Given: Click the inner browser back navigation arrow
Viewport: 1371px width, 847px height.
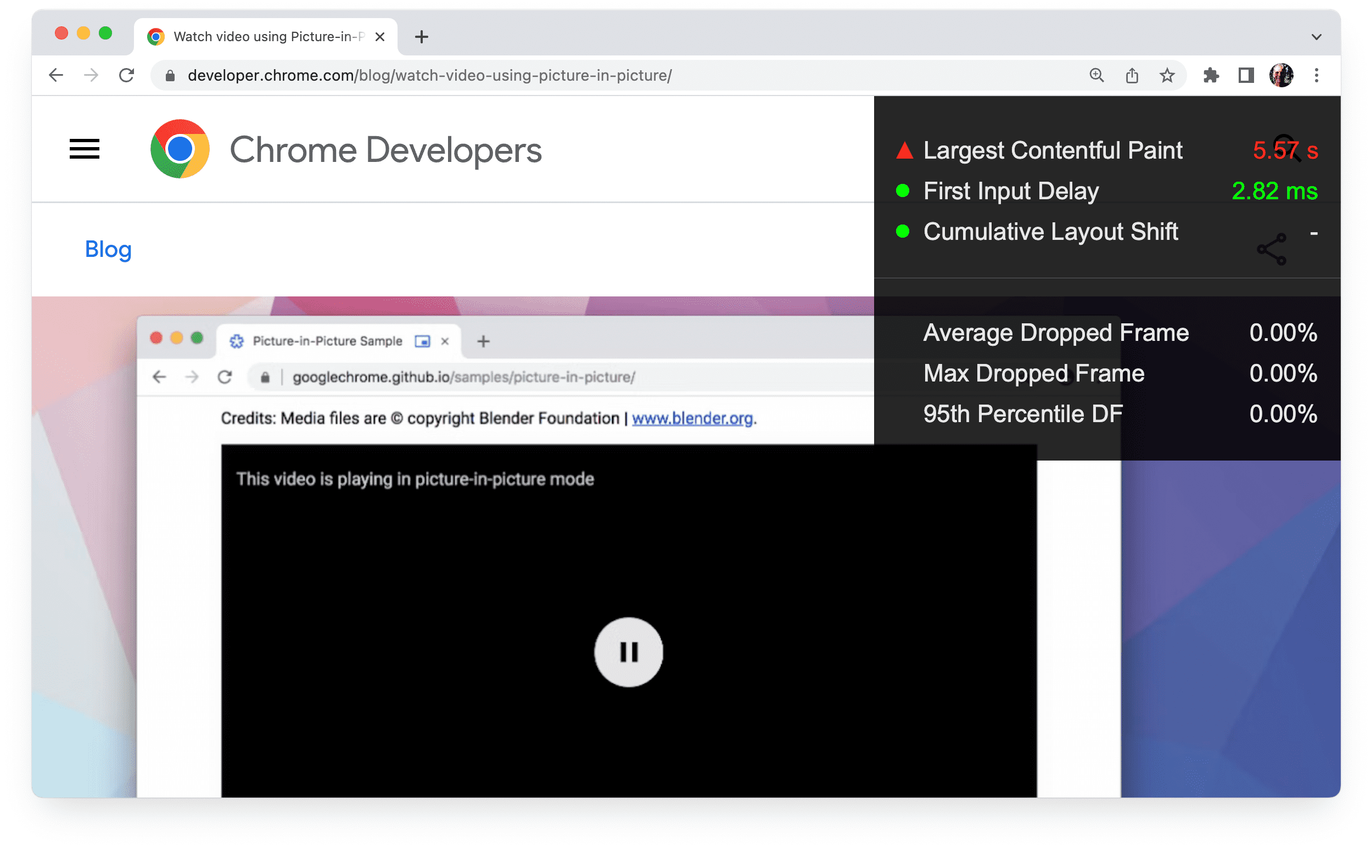Looking at the screenshot, I should pos(161,377).
